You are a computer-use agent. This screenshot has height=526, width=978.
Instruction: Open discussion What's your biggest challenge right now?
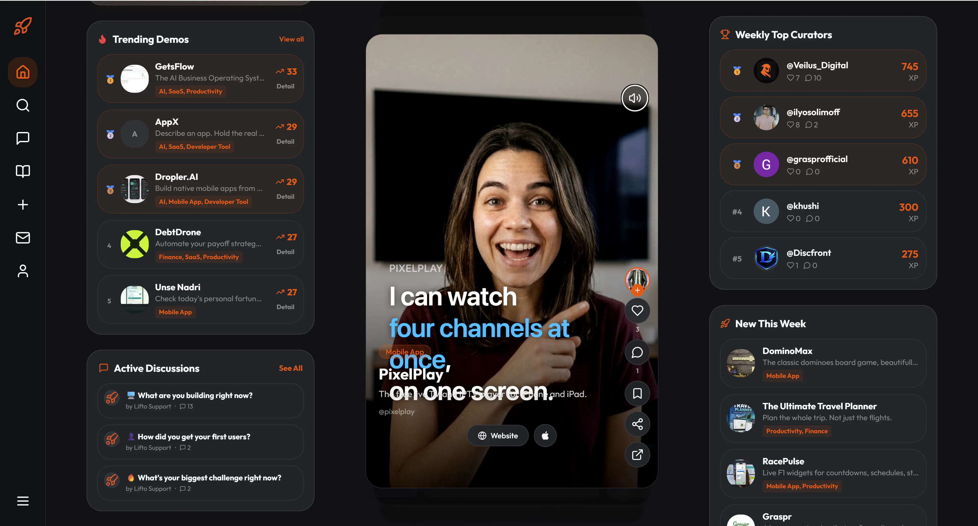(200, 483)
